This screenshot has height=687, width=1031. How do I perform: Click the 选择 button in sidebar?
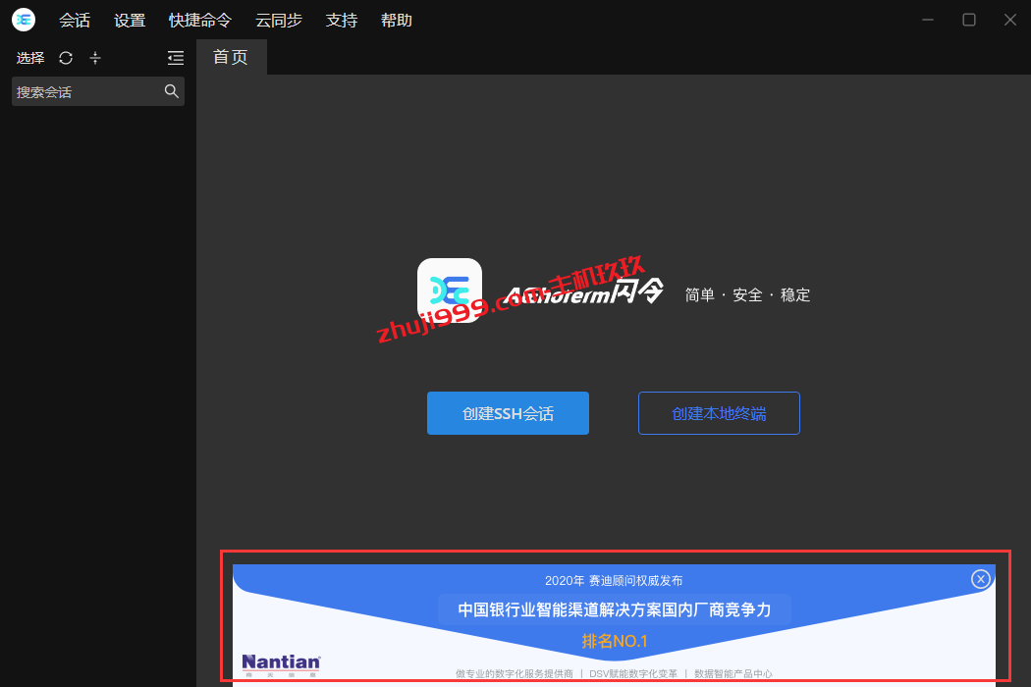[30, 58]
